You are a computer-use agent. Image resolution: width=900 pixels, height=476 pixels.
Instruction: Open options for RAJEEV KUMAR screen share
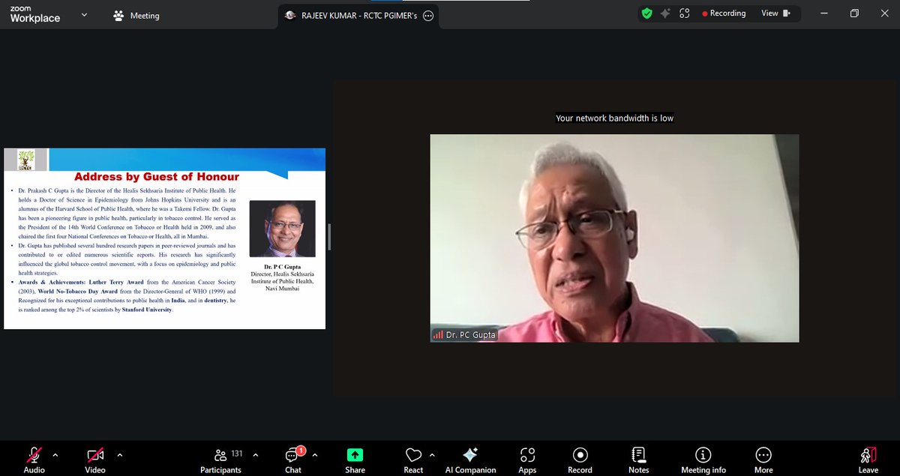click(x=428, y=16)
